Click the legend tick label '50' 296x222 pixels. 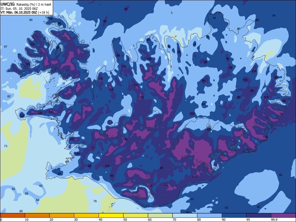point(125,220)
